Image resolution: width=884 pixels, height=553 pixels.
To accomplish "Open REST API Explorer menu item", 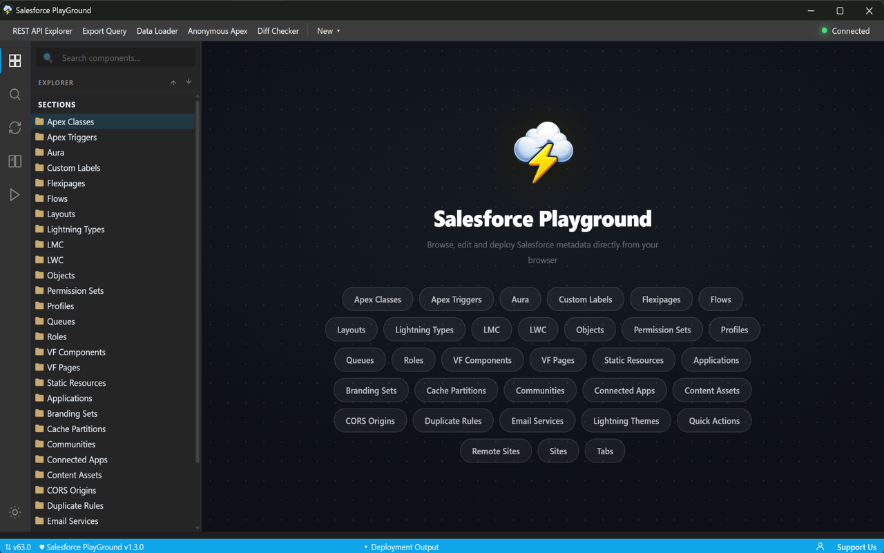I will pos(42,31).
